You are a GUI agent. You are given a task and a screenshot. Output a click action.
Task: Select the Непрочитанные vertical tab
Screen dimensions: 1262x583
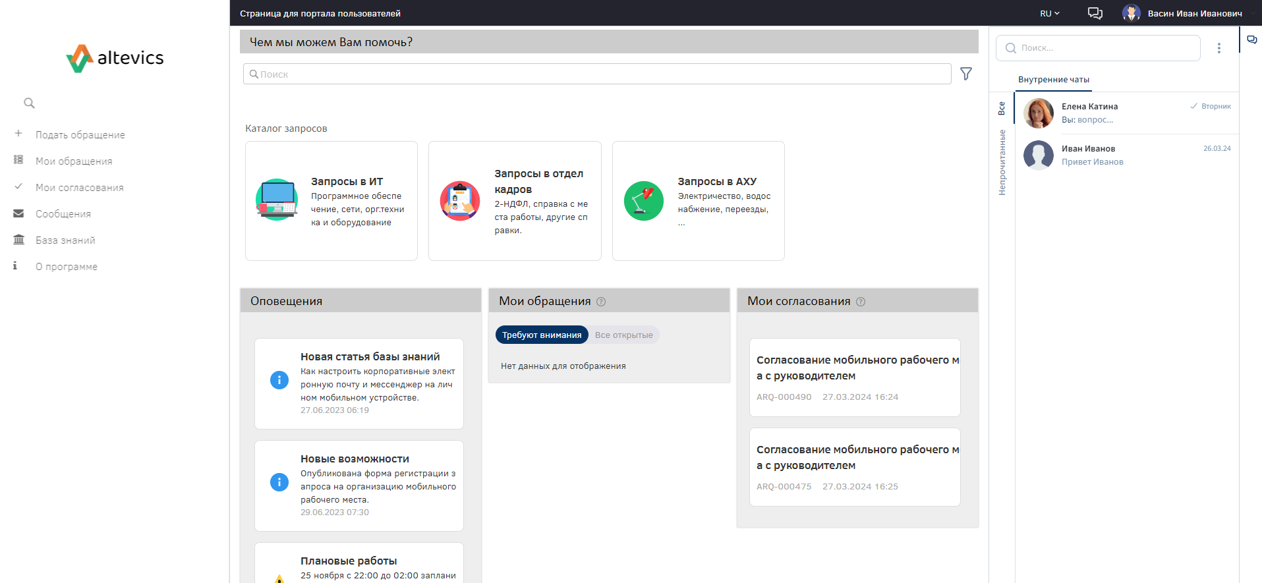coord(1002,162)
